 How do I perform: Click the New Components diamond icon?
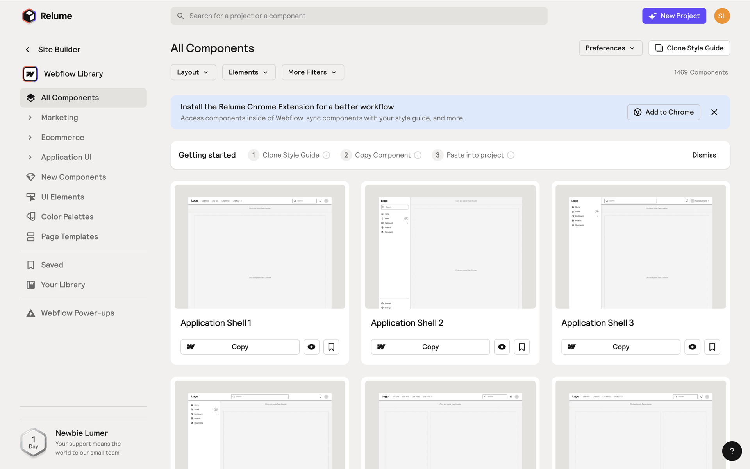(x=30, y=177)
